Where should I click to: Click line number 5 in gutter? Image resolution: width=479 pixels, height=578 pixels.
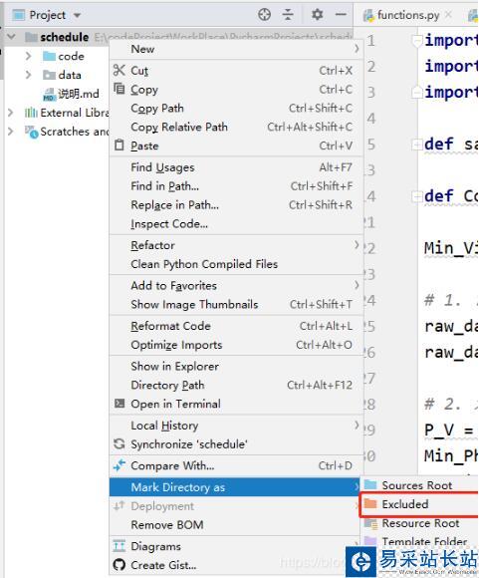pyautogui.click(x=371, y=144)
